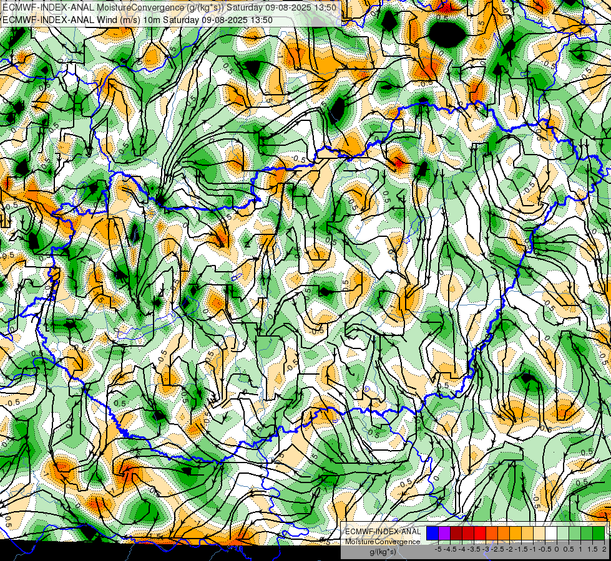Click pale peach swatch between -1 and -0.5
This screenshot has width=611, height=561.
pos(539,534)
